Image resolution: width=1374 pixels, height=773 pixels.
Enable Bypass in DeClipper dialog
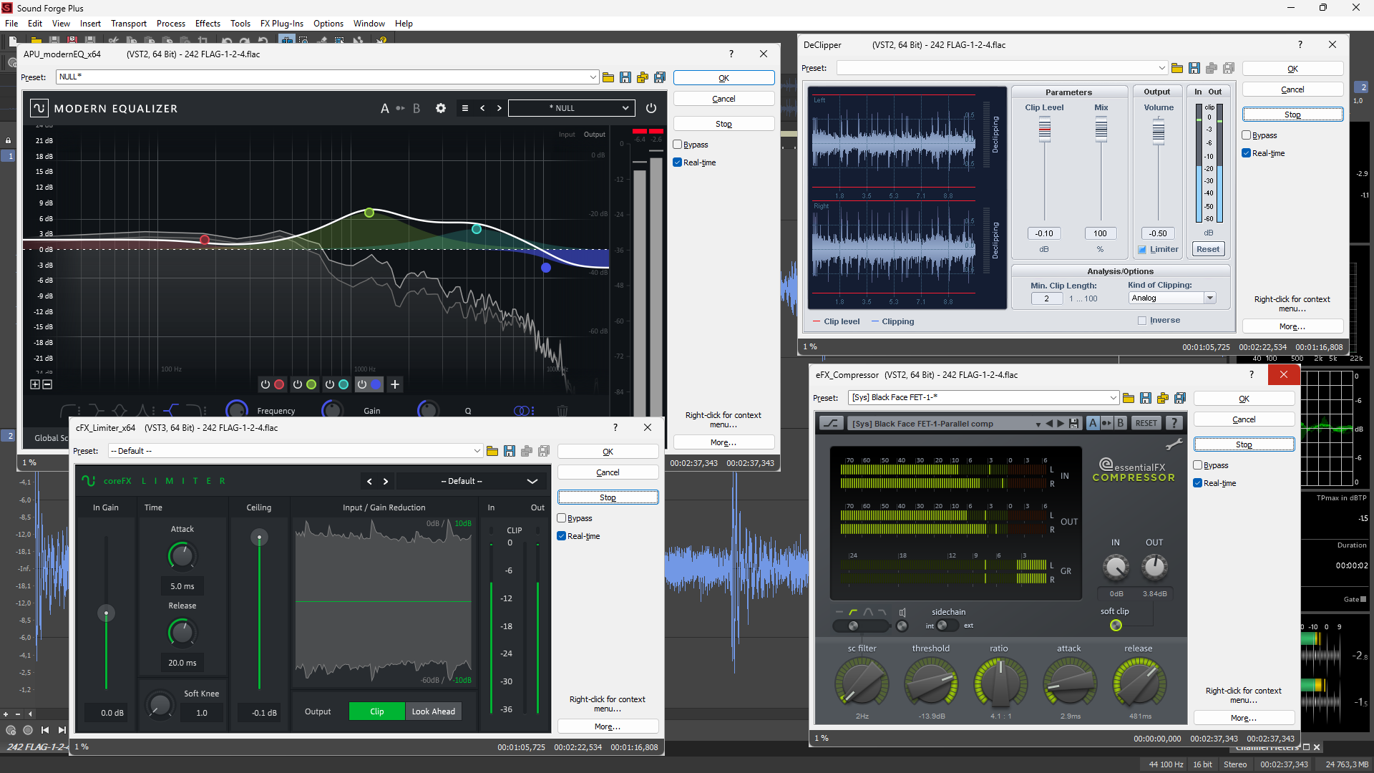point(1247,135)
